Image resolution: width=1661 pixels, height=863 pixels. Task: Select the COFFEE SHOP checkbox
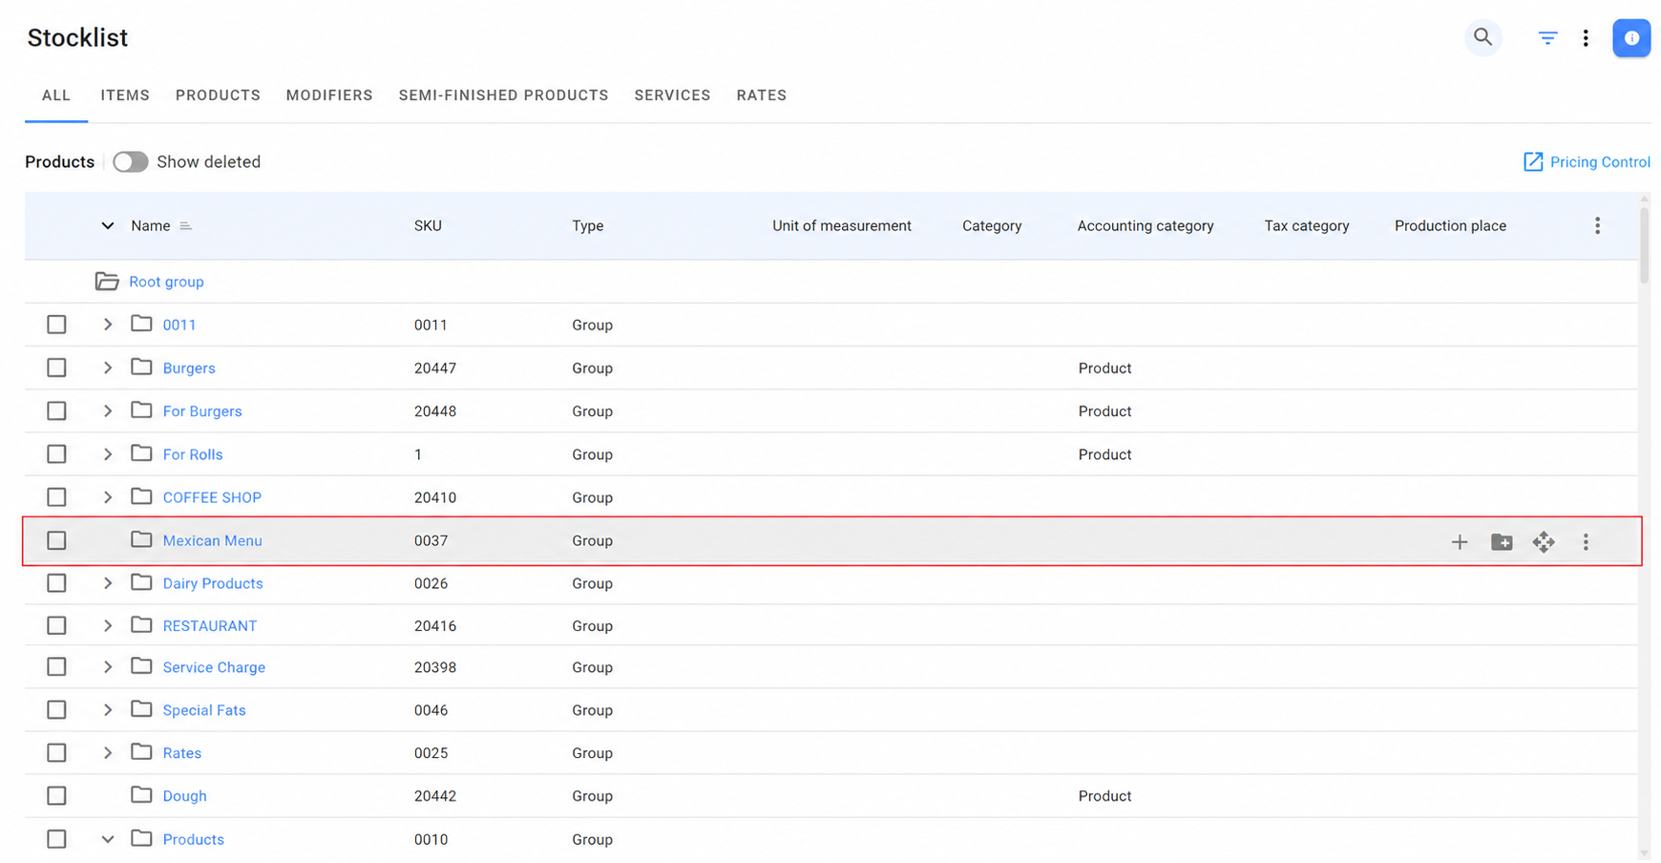[x=56, y=497]
